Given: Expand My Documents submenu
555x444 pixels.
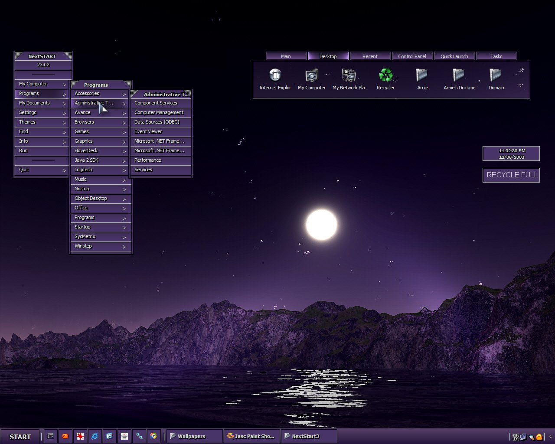Looking at the screenshot, I should tap(42, 103).
